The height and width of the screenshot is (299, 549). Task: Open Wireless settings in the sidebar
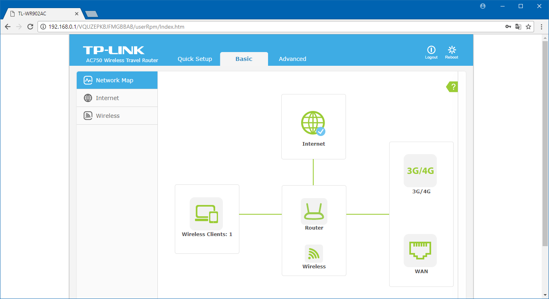pyautogui.click(x=117, y=116)
